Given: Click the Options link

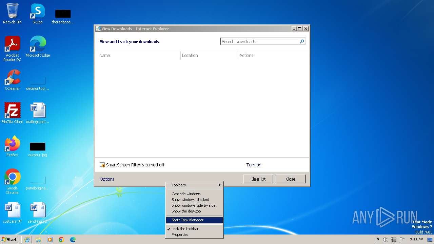Looking at the screenshot, I should coord(107,179).
